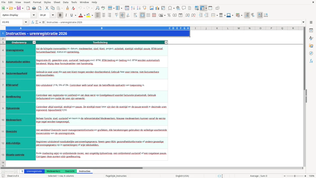Clear direct formatting icon
Image resolution: width=316 pixels, height=178 pixels.
(x=73, y=8)
